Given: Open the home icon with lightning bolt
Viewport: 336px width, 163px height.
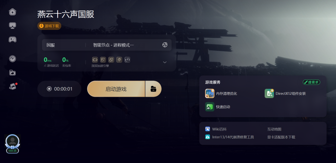Looking at the screenshot, I should (12, 12).
